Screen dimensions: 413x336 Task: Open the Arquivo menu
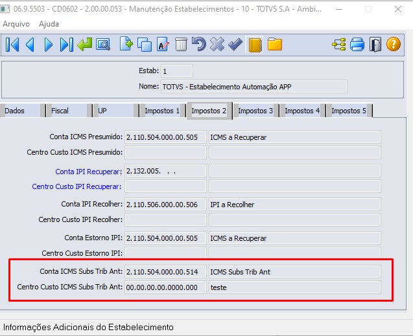[x=16, y=24]
